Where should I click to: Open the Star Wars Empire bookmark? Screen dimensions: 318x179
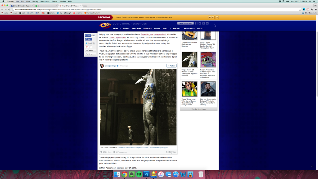click(x=92, y=13)
